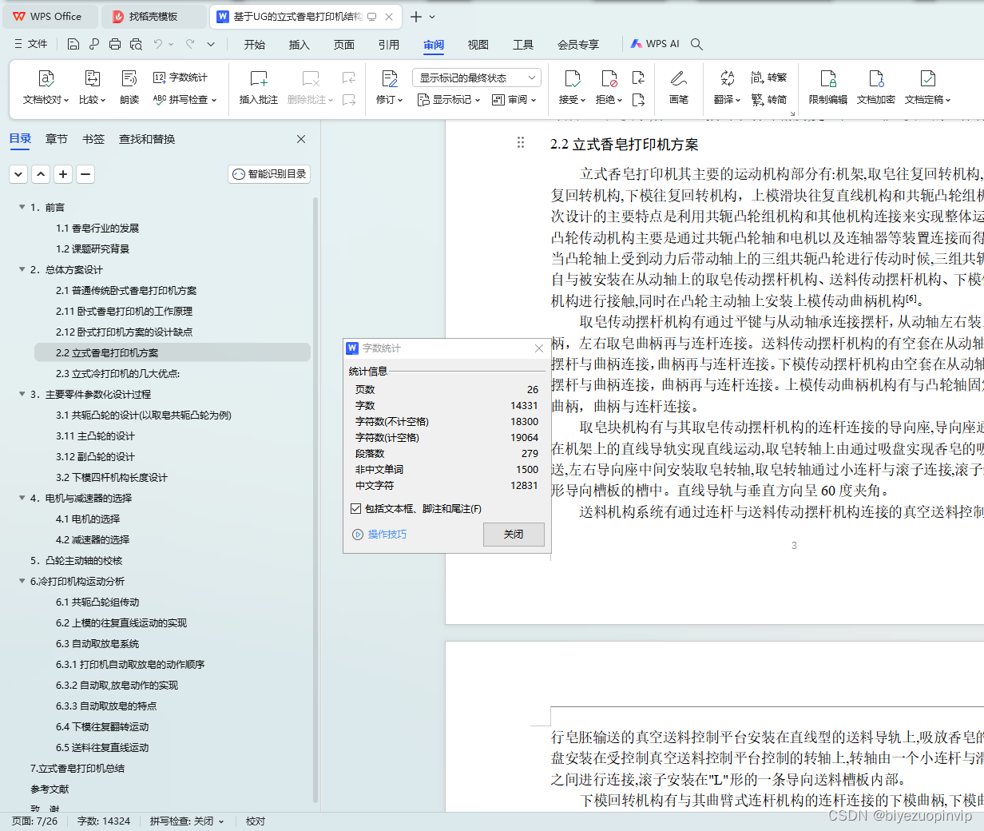Click the Undo arrow icon

point(157,44)
